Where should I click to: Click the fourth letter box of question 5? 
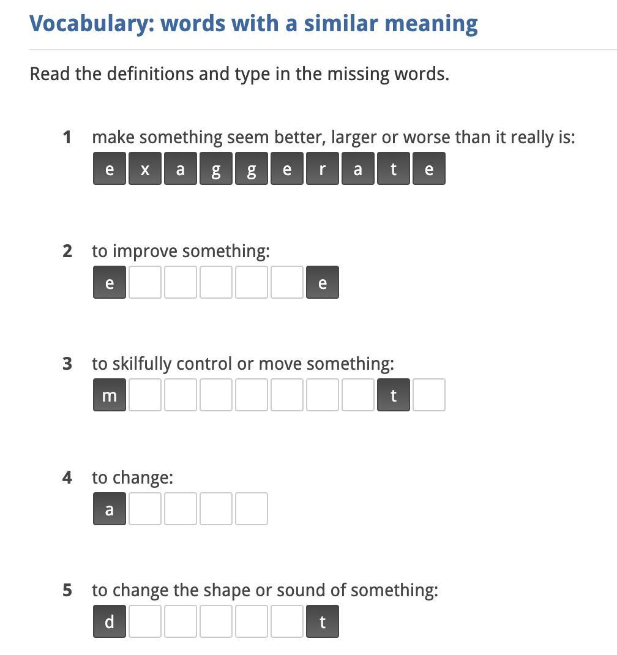click(x=216, y=621)
